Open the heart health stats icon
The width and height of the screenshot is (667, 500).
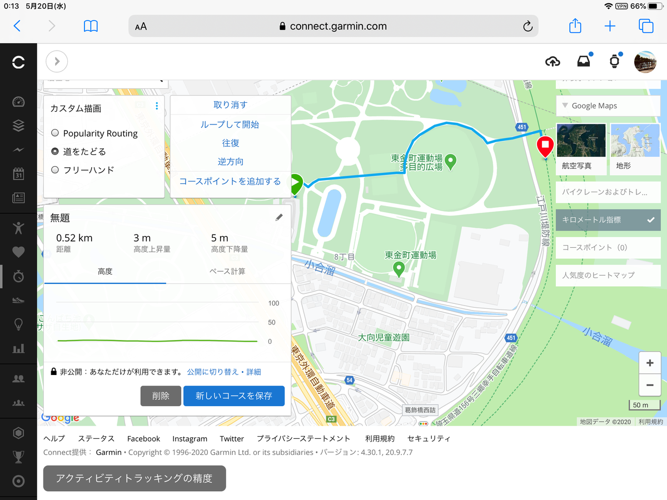(x=18, y=252)
